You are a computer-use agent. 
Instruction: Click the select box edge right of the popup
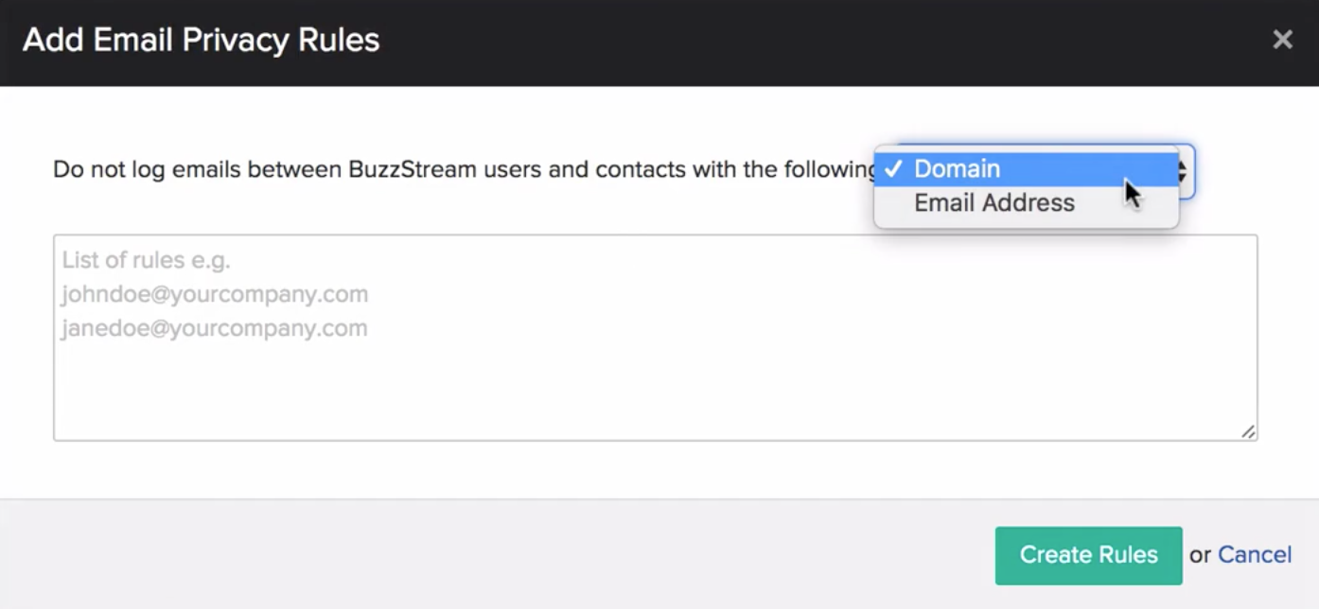(1187, 171)
